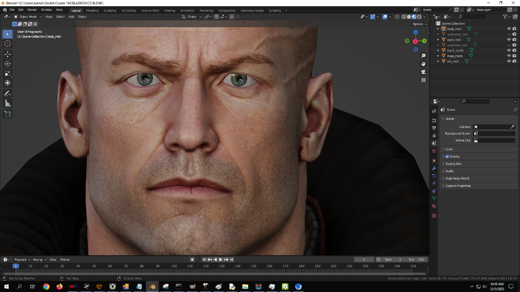
Task: Choose the Annotate pencil tool
Action: pos(7,93)
